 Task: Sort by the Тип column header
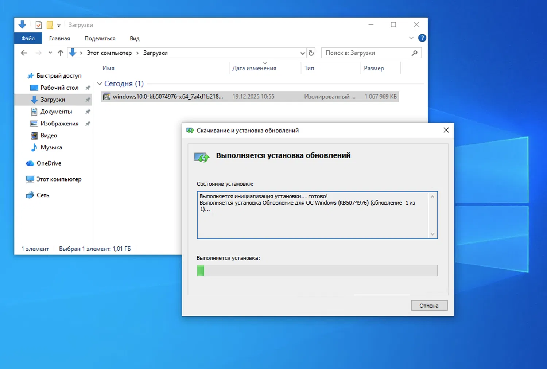pyautogui.click(x=309, y=68)
